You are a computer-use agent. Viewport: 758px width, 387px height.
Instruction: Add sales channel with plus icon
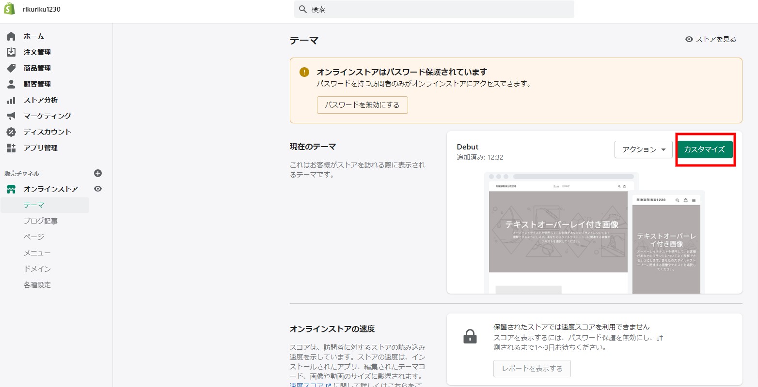[x=98, y=173]
